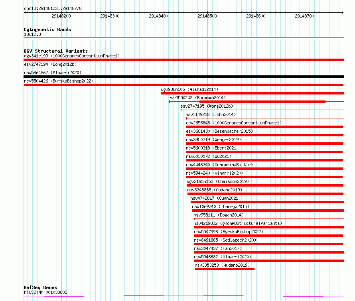The image size is (355, 301).
Task: Click ruler position 29148700
Action: click(304, 16)
